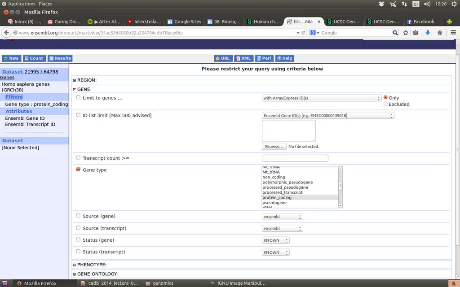460x287 pixels.
Task: Open a new browser tab
Action: click(449, 22)
